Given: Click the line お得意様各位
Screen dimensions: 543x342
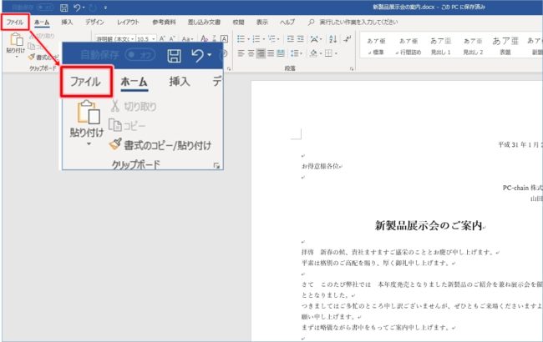Looking at the screenshot, I should tap(320, 166).
